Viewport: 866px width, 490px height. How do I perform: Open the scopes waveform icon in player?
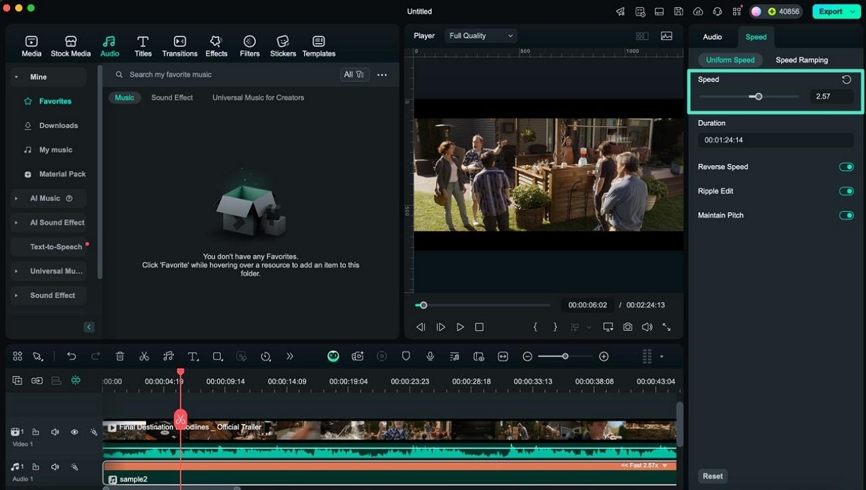[x=666, y=36]
